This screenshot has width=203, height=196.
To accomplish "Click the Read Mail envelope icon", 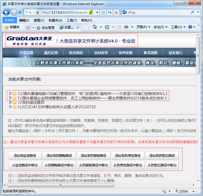I will tap(119, 27).
